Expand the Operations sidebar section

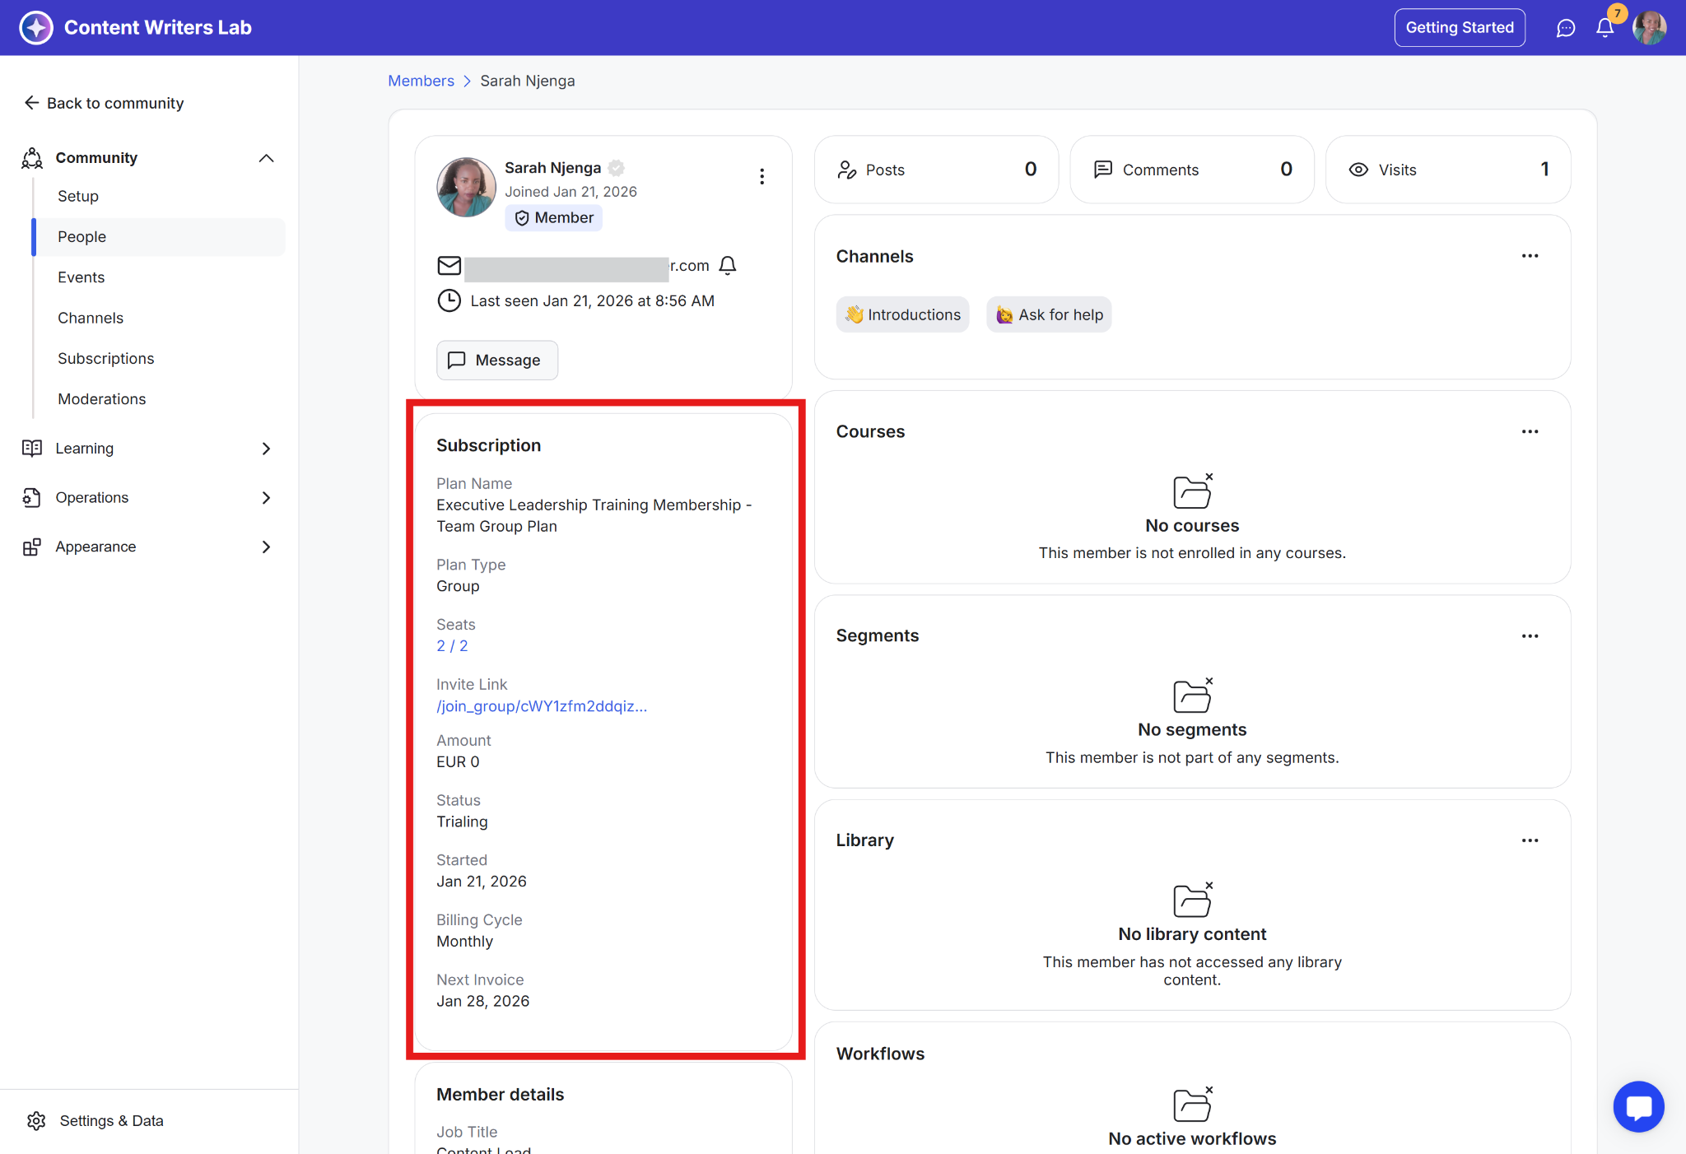tap(266, 498)
